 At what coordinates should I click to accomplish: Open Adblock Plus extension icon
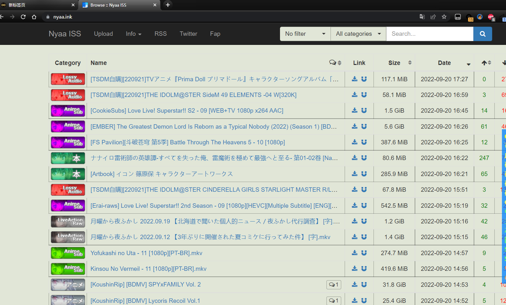[491, 17]
